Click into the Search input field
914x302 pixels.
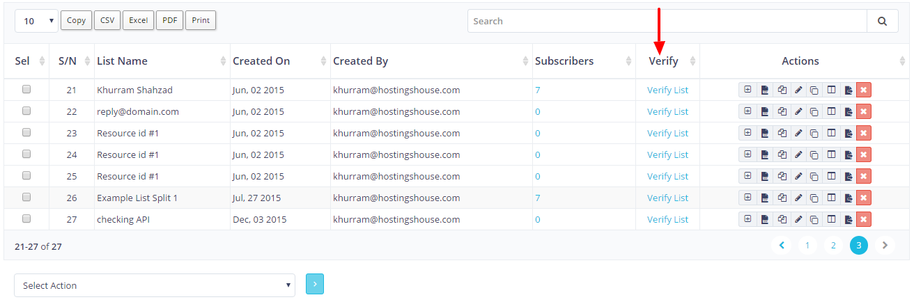coord(667,21)
